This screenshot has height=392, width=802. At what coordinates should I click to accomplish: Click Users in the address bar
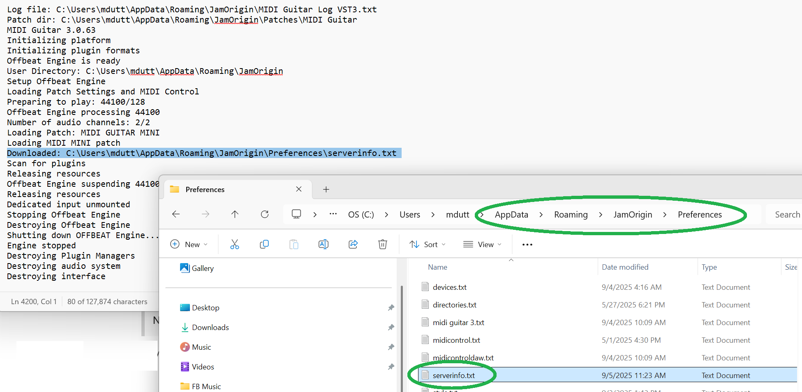click(x=410, y=215)
